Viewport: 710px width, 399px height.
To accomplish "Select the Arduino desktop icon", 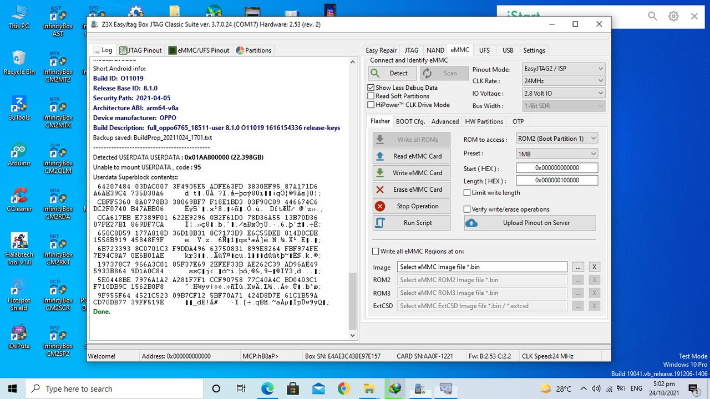I will tap(19, 154).
